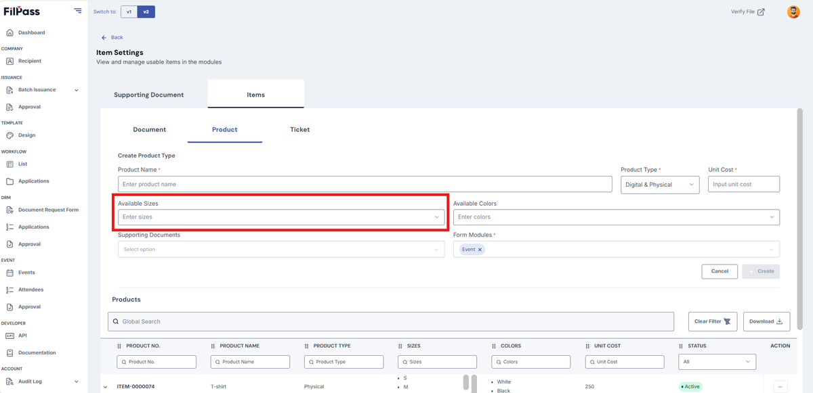Click the Events calendar icon
This screenshot has width=813, height=393.
pos(10,273)
